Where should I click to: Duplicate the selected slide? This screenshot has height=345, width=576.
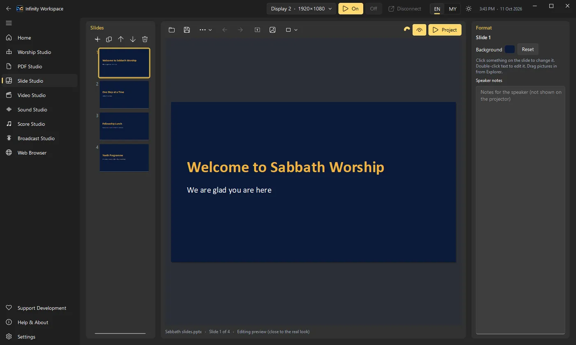click(109, 39)
